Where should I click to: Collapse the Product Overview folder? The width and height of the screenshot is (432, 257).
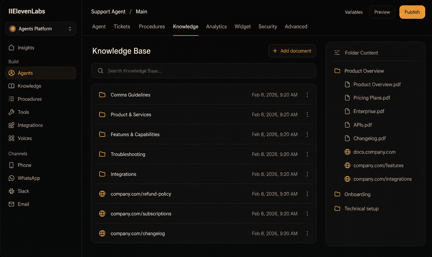(359, 71)
